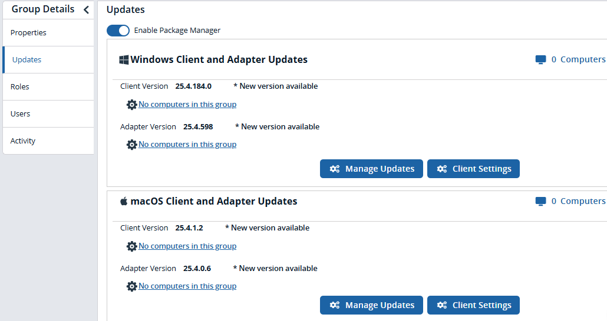Click 'New version available' beside 25.4.1.2
Viewport: 607px width, 321px height.
[x=267, y=228]
